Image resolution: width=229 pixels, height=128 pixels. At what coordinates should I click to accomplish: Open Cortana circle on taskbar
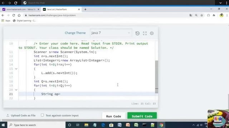tap(69, 125)
